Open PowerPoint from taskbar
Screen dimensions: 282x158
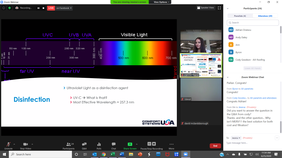click(140, 154)
